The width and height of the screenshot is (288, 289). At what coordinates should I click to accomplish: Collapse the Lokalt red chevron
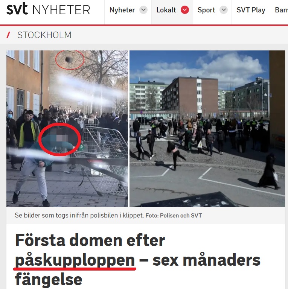(185, 10)
